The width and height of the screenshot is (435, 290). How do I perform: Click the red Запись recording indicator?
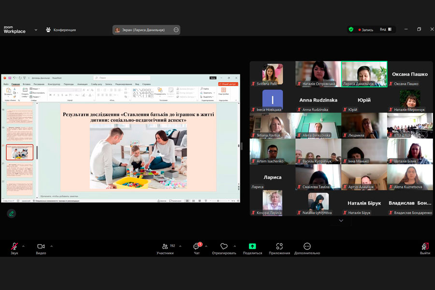[366, 29]
